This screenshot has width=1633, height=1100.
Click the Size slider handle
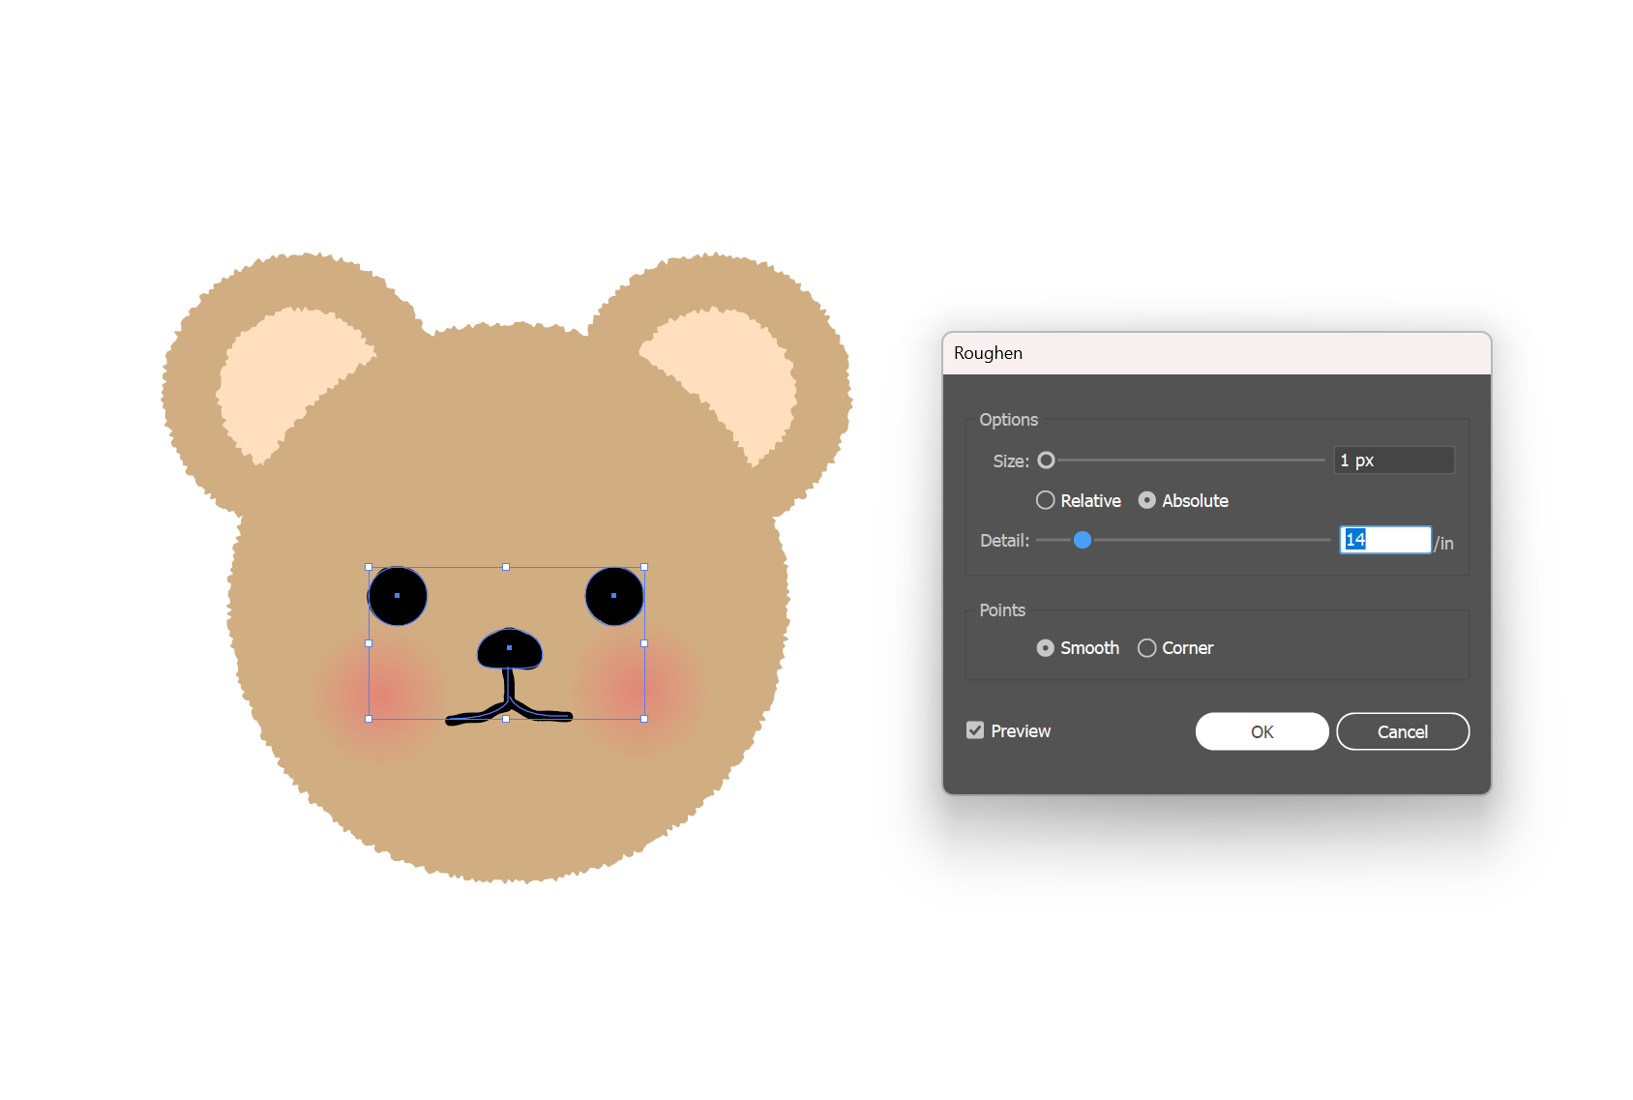1046,461
